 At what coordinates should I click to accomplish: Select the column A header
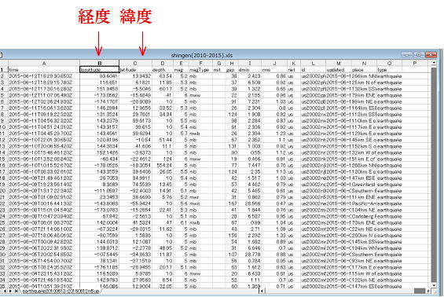tap(44, 64)
